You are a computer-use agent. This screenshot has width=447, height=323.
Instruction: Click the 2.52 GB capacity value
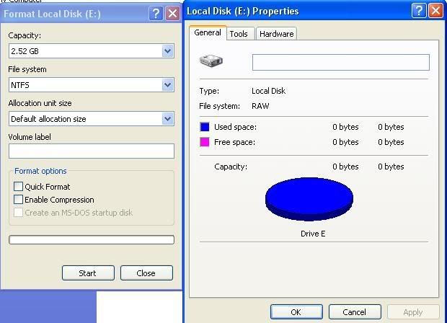(x=25, y=51)
